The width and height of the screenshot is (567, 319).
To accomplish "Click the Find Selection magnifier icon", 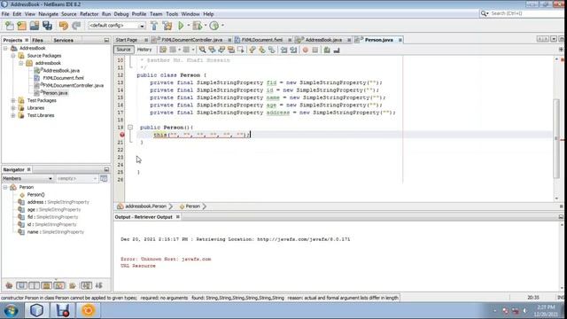I will tap(203, 50).
